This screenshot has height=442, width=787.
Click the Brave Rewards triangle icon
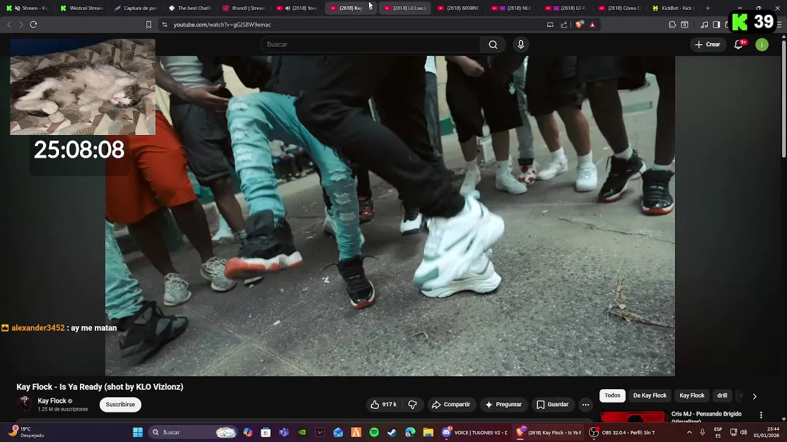point(592,25)
